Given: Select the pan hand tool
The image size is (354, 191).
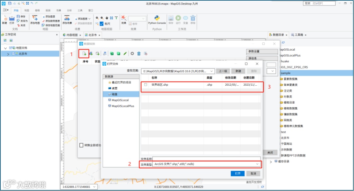Looking at the screenshot, I should [107, 18].
